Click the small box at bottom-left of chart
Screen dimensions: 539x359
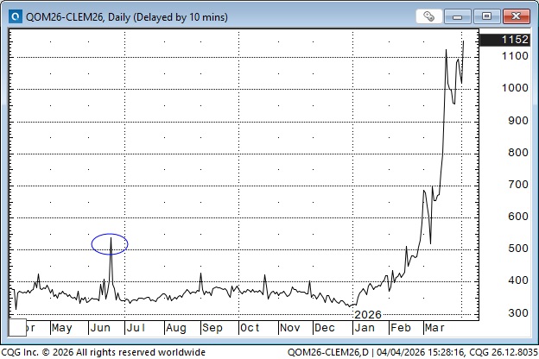16,327
